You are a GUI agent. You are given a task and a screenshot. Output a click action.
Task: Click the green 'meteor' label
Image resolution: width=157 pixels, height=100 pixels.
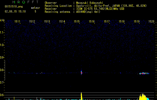[x=35, y=8]
